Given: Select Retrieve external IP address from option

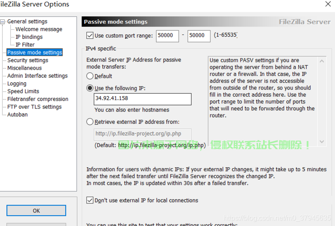Looking at the screenshot, I should 90,122.
